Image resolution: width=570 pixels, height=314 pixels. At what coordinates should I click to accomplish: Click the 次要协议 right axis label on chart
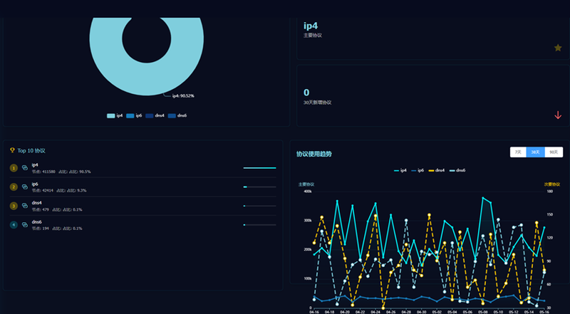(x=551, y=184)
